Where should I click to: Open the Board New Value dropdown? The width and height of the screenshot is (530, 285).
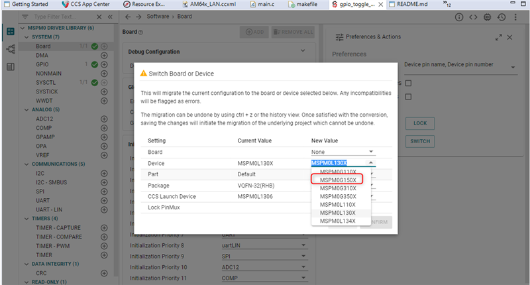click(x=370, y=152)
